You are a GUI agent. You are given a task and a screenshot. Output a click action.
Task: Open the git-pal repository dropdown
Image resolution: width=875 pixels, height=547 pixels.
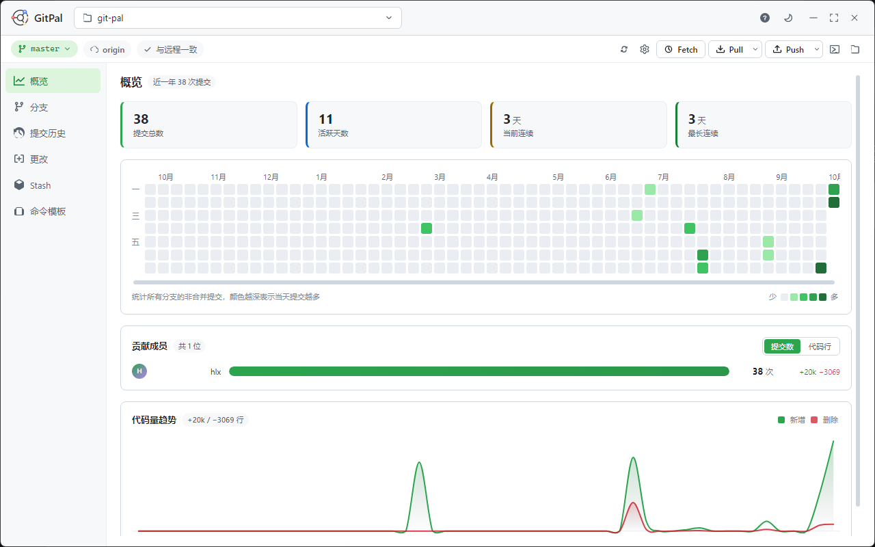pos(238,18)
